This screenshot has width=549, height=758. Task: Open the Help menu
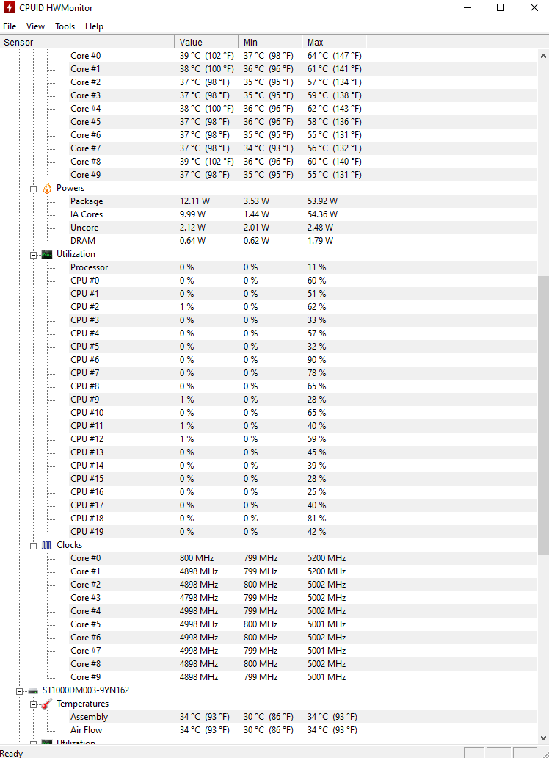pos(94,26)
